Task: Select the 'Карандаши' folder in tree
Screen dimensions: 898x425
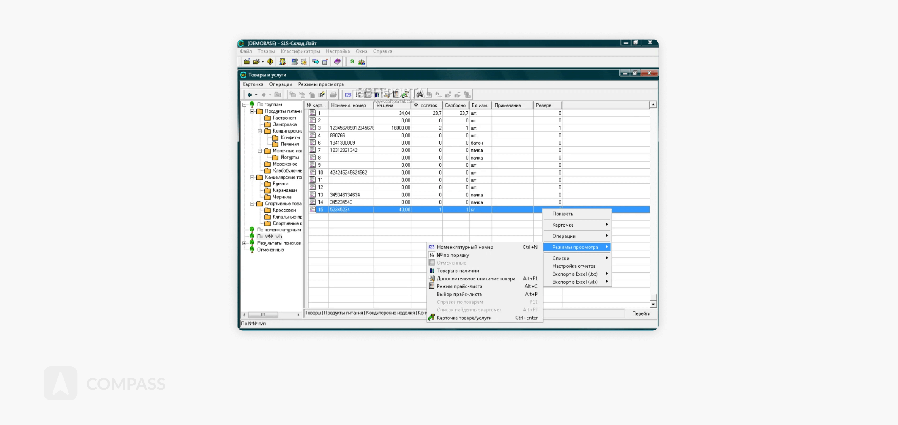Action: click(284, 190)
